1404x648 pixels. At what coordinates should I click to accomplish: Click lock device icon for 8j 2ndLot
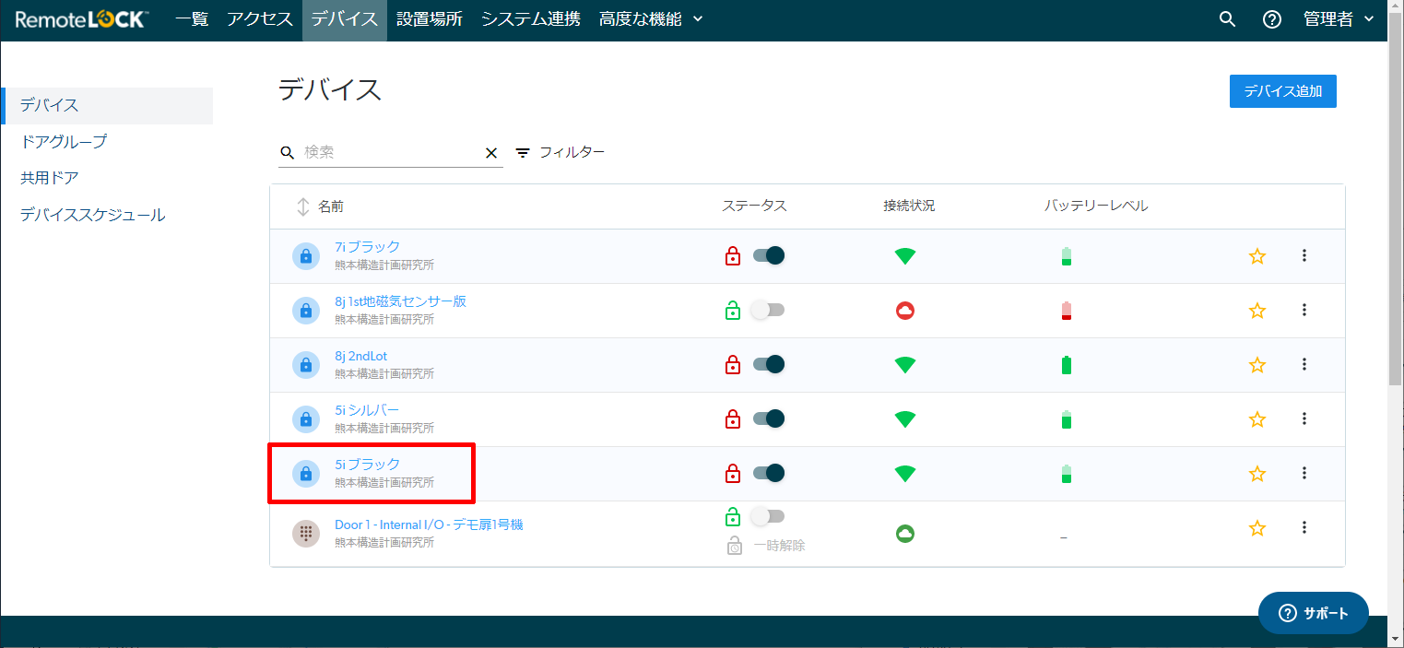pyautogui.click(x=306, y=365)
